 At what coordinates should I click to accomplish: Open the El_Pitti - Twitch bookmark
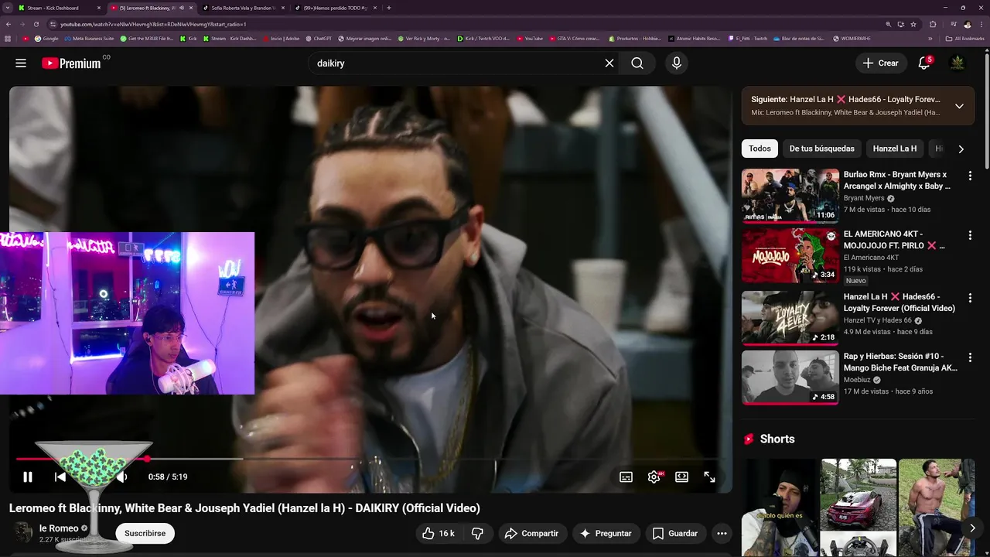pos(748,39)
